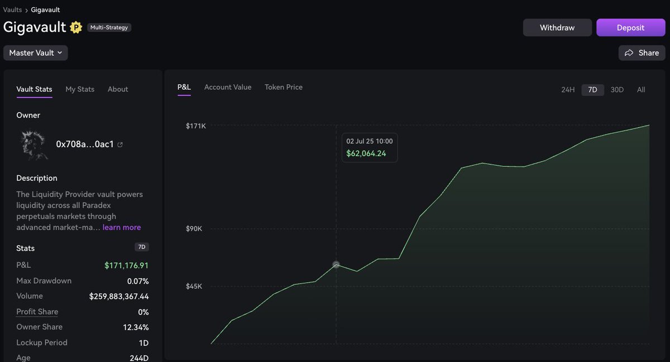Screen dimensions: 670x362
Task: Switch to the Vault Stats tab
Action: [x=34, y=89]
